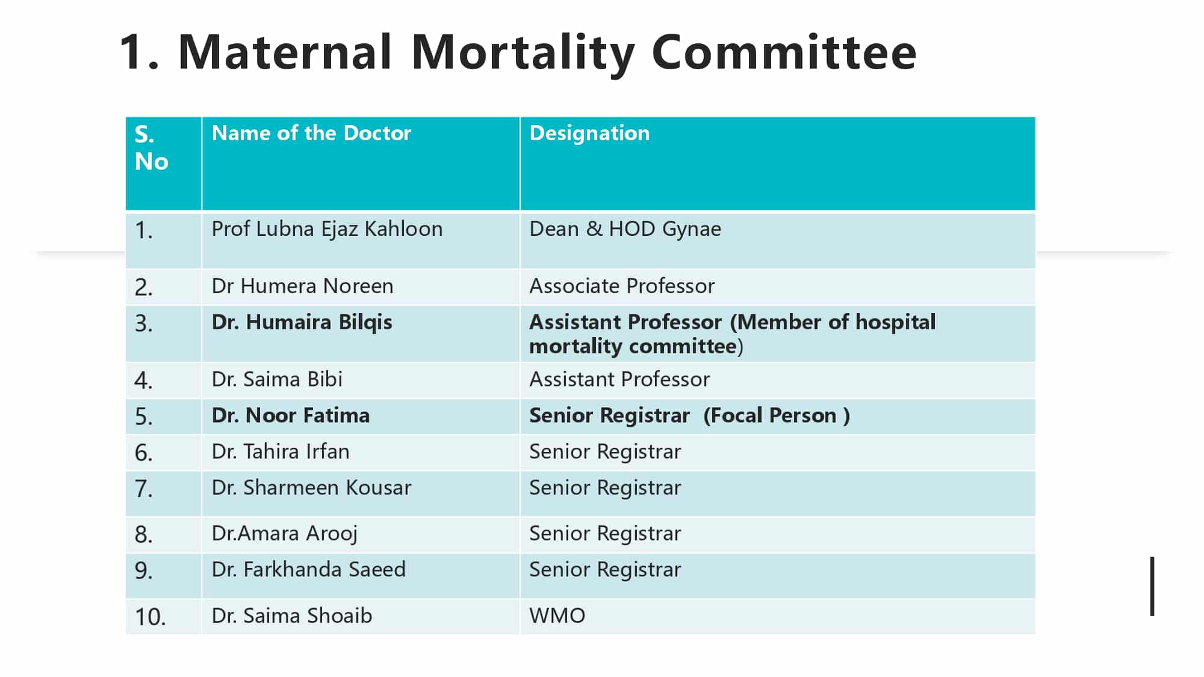The height and width of the screenshot is (677, 1204).
Task: Select the Name of the Doctor header
Action: pos(361,164)
